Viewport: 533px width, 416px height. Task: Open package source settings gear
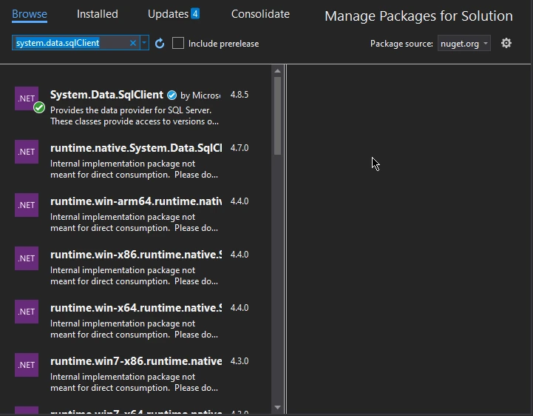tap(506, 44)
